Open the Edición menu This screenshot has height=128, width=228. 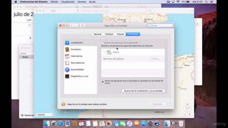coord(54,2)
